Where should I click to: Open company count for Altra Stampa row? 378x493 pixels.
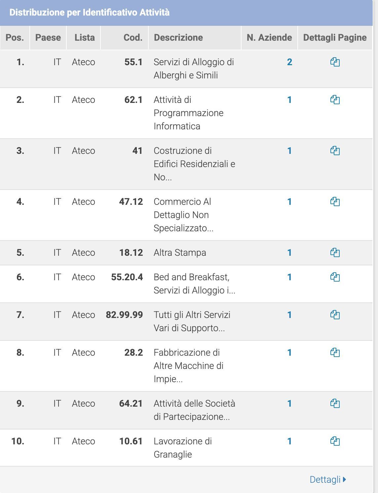pyautogui.click(x=289, y=253)
